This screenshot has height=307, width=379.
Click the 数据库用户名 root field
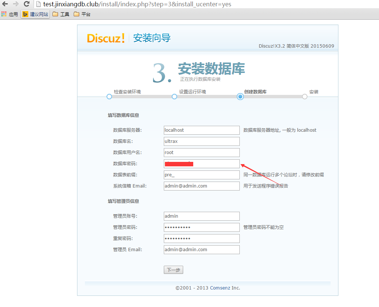(x=201, y=153)
